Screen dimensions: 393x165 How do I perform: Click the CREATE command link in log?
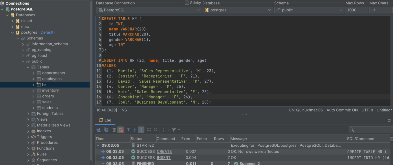164,151
